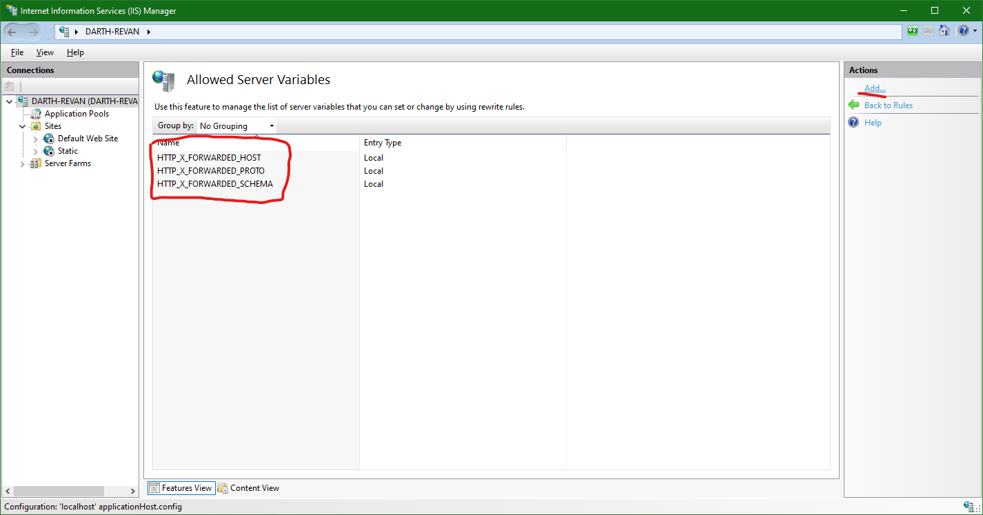Screen dimensions: 983x515
Task: Click Back to Rules in Actions pane
Action: pyautogui.click(x=889, y=105)
